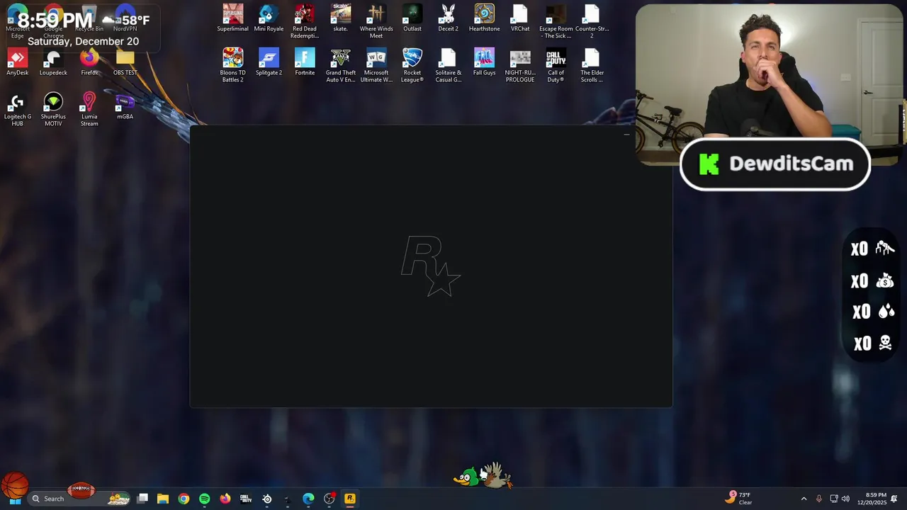Viewport: 907px width, 510px height.
Task: Select the Red Dead Redemption desktop icon
Action: click(x=305, y=22)
